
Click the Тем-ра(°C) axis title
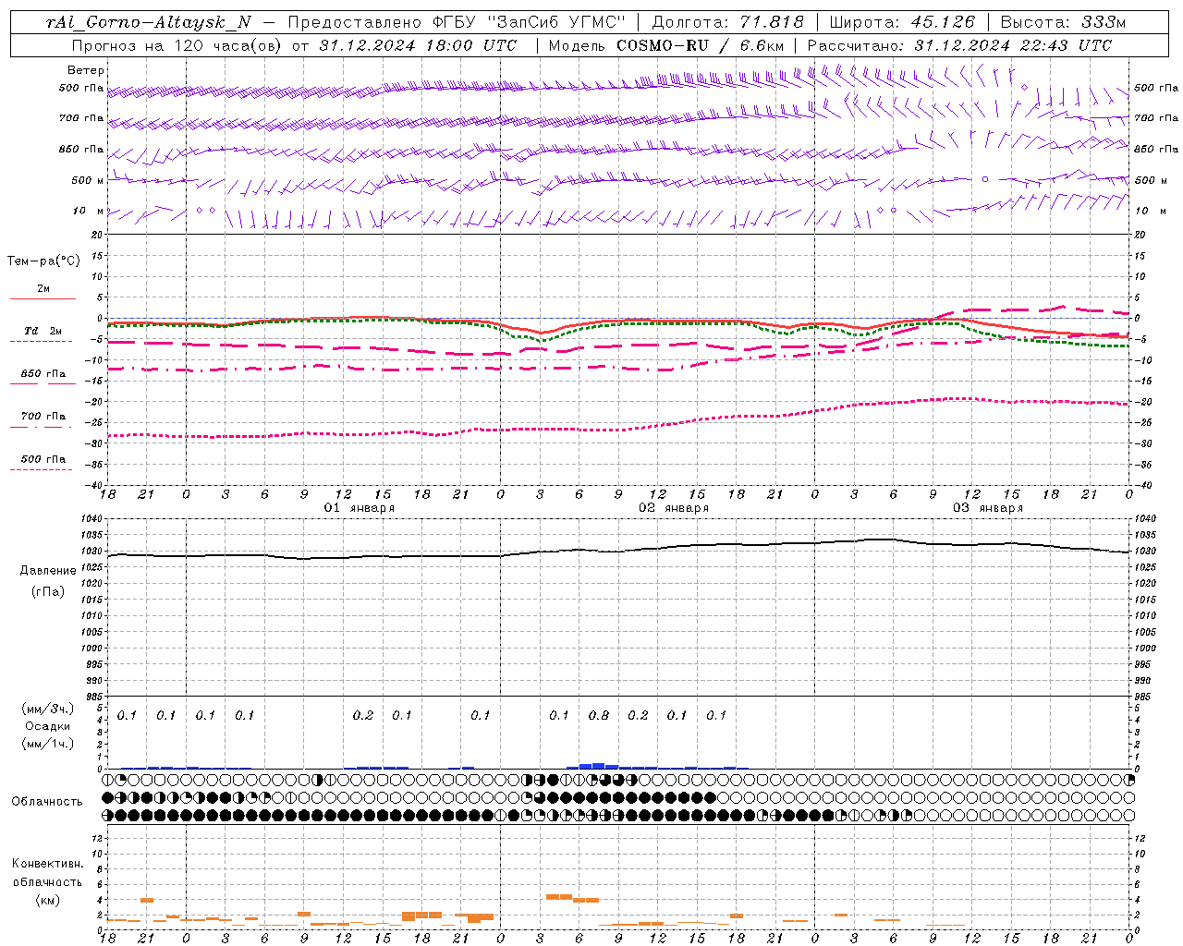[x=43, y=261]
